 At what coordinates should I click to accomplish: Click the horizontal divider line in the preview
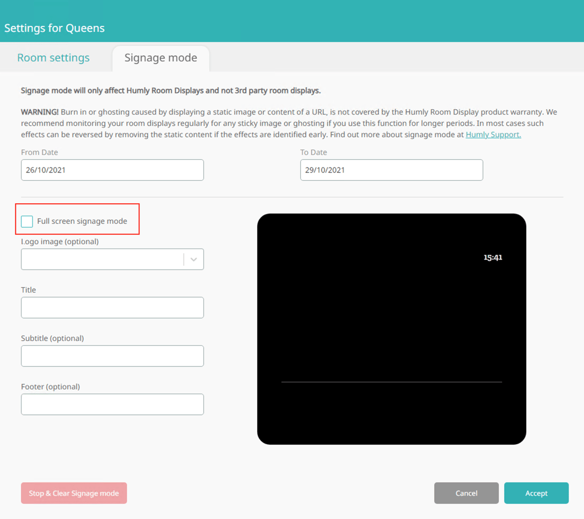point(391,382)
